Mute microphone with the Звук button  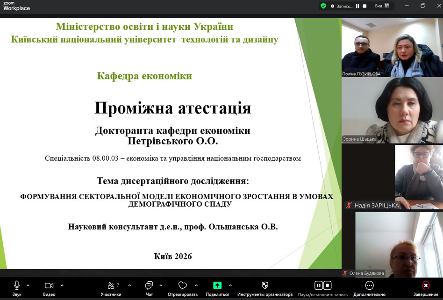point(17,286)
